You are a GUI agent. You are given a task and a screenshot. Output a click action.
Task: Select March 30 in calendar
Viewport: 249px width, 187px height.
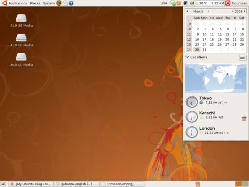tap(197, 49)
